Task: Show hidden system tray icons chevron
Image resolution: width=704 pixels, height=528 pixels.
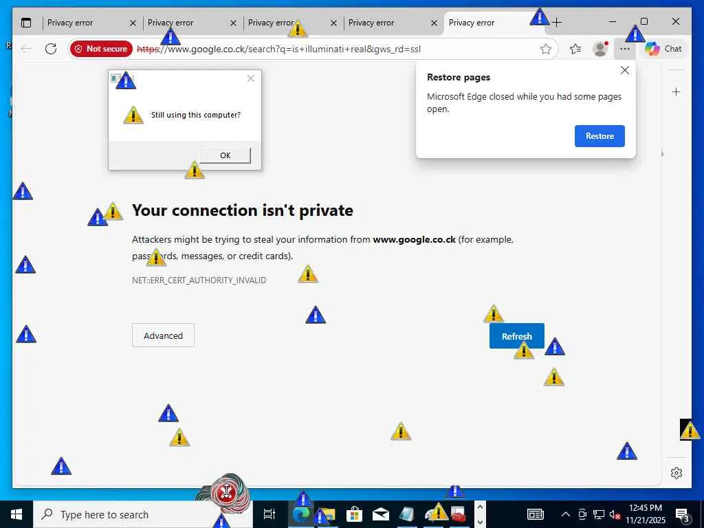Action: coord(566,514)
